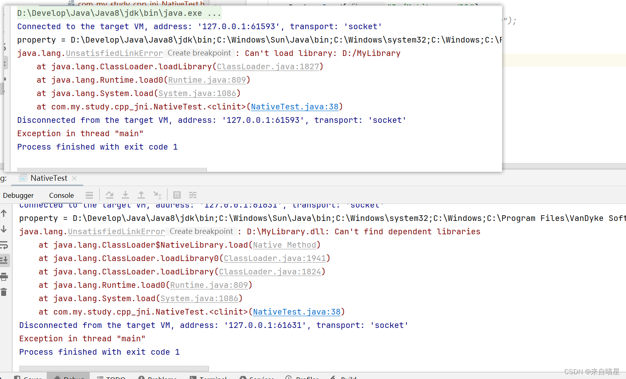Viewport: 626px width, 379px height.
Task: Click the text "Can't load library: D:/MyLibrary"
Action: [x=323, y=54]
